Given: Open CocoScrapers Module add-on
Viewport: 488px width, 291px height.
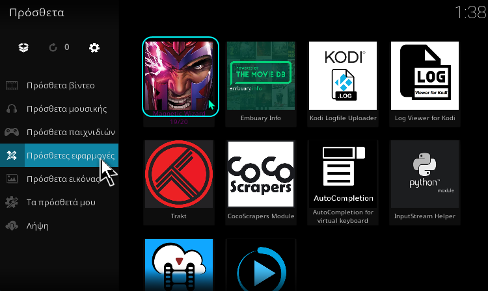Looking at the screenshot, I should 261,183.
